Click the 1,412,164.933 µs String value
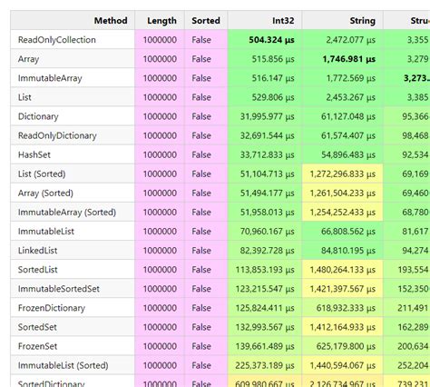Screen dimensions: 430x387 (x=343, y=327)
